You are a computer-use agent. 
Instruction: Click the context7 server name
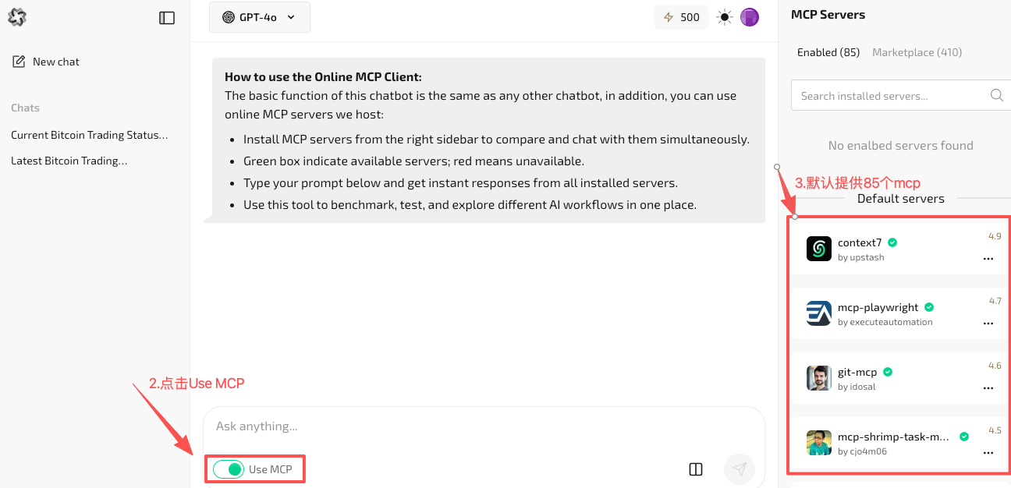pos(860,242)
